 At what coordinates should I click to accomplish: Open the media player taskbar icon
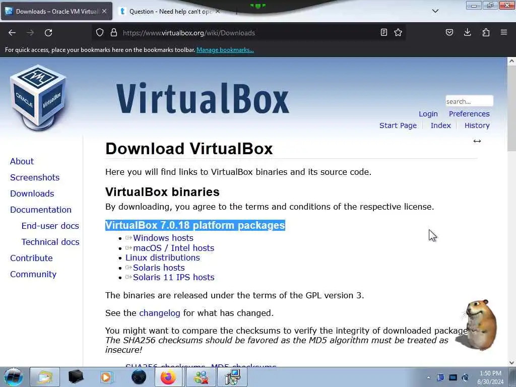coord(106,377)
